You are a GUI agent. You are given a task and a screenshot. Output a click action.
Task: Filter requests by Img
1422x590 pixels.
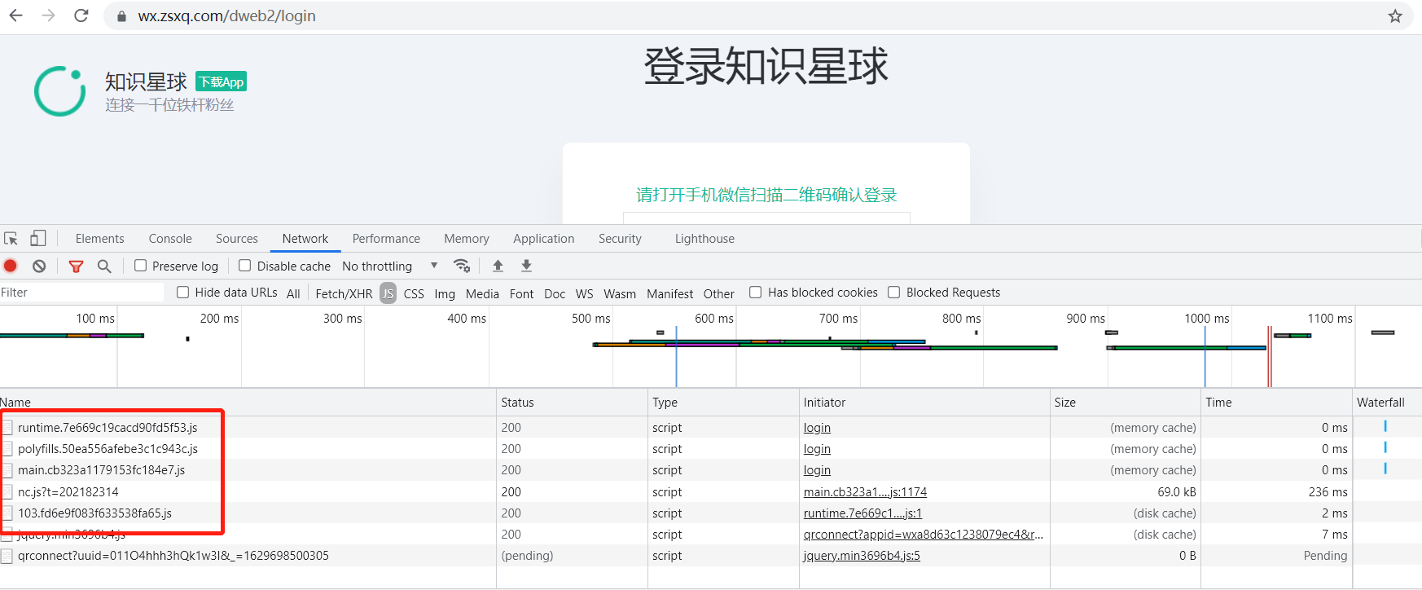[x=445, y=294]
